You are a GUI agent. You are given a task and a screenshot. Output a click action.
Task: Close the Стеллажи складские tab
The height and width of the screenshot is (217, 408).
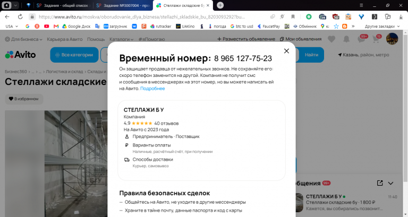coord(208,5)
